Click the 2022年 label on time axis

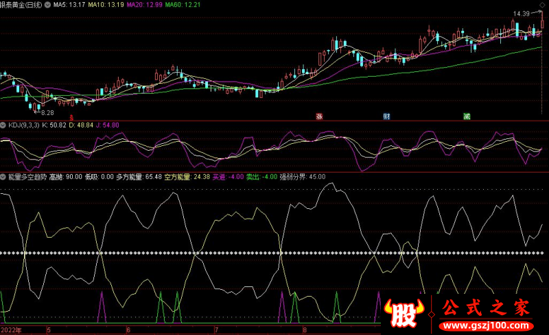tap(12, 330)
